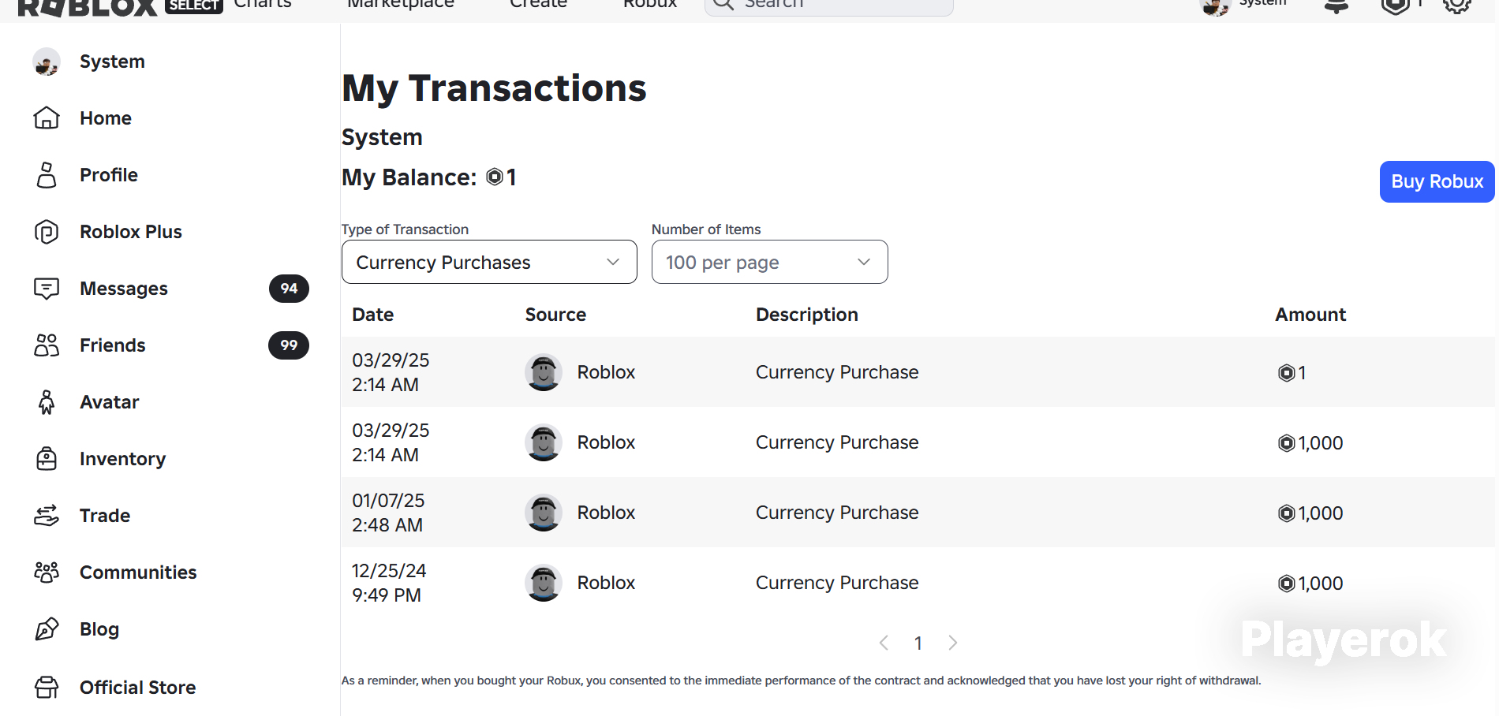Click Currency Purchase in the 12/25/24 row
This screenshot has height=716, width=1499.
click(x=837, y=583)
